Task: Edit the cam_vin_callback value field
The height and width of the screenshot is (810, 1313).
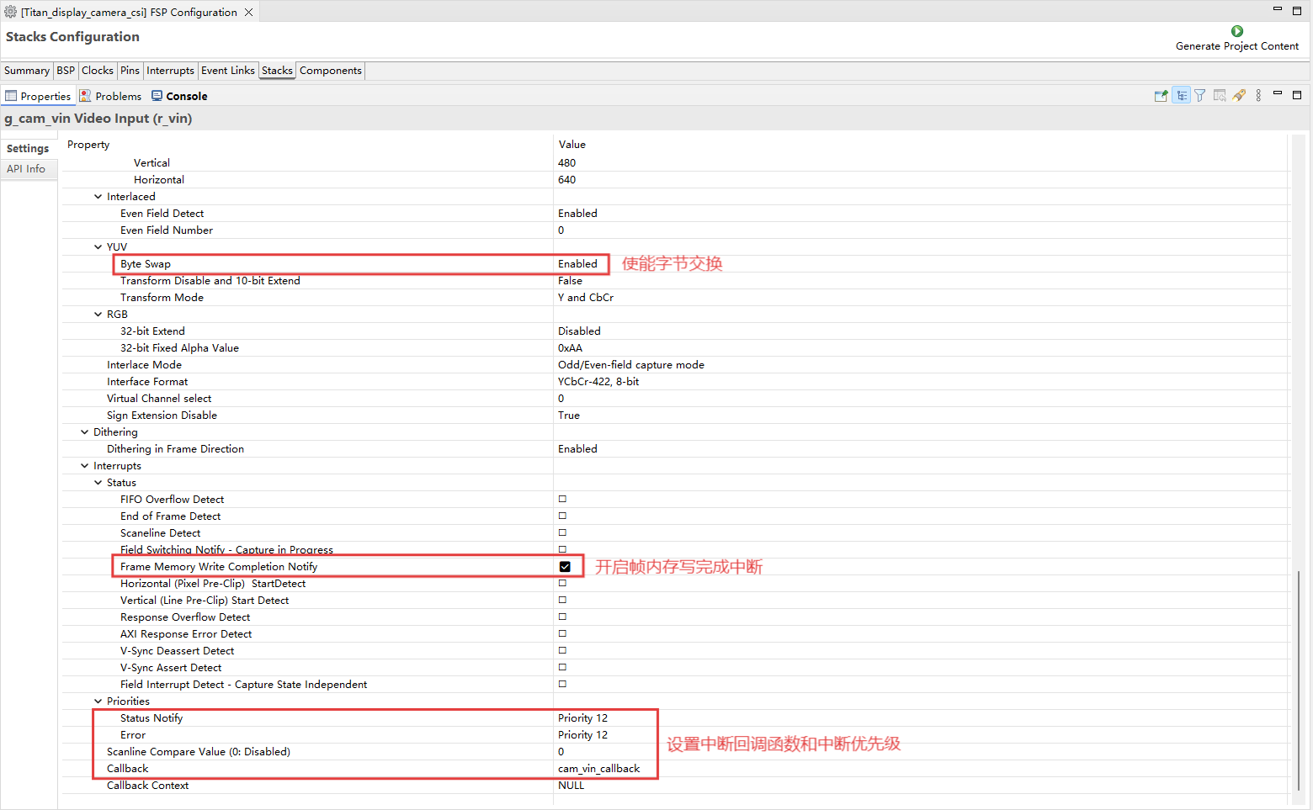Action: 598,769
